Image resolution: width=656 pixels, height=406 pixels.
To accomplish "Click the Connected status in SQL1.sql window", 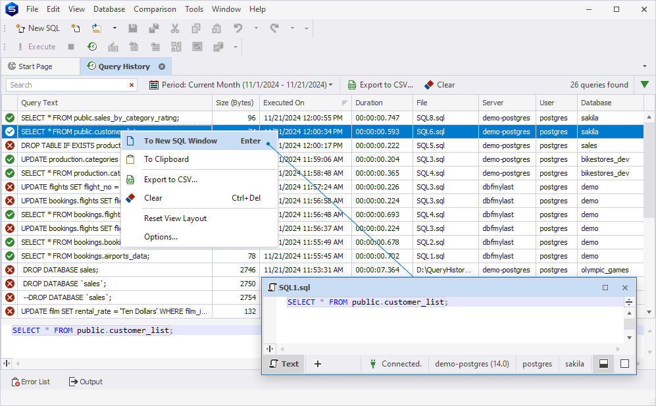I will tap(396, 364).
